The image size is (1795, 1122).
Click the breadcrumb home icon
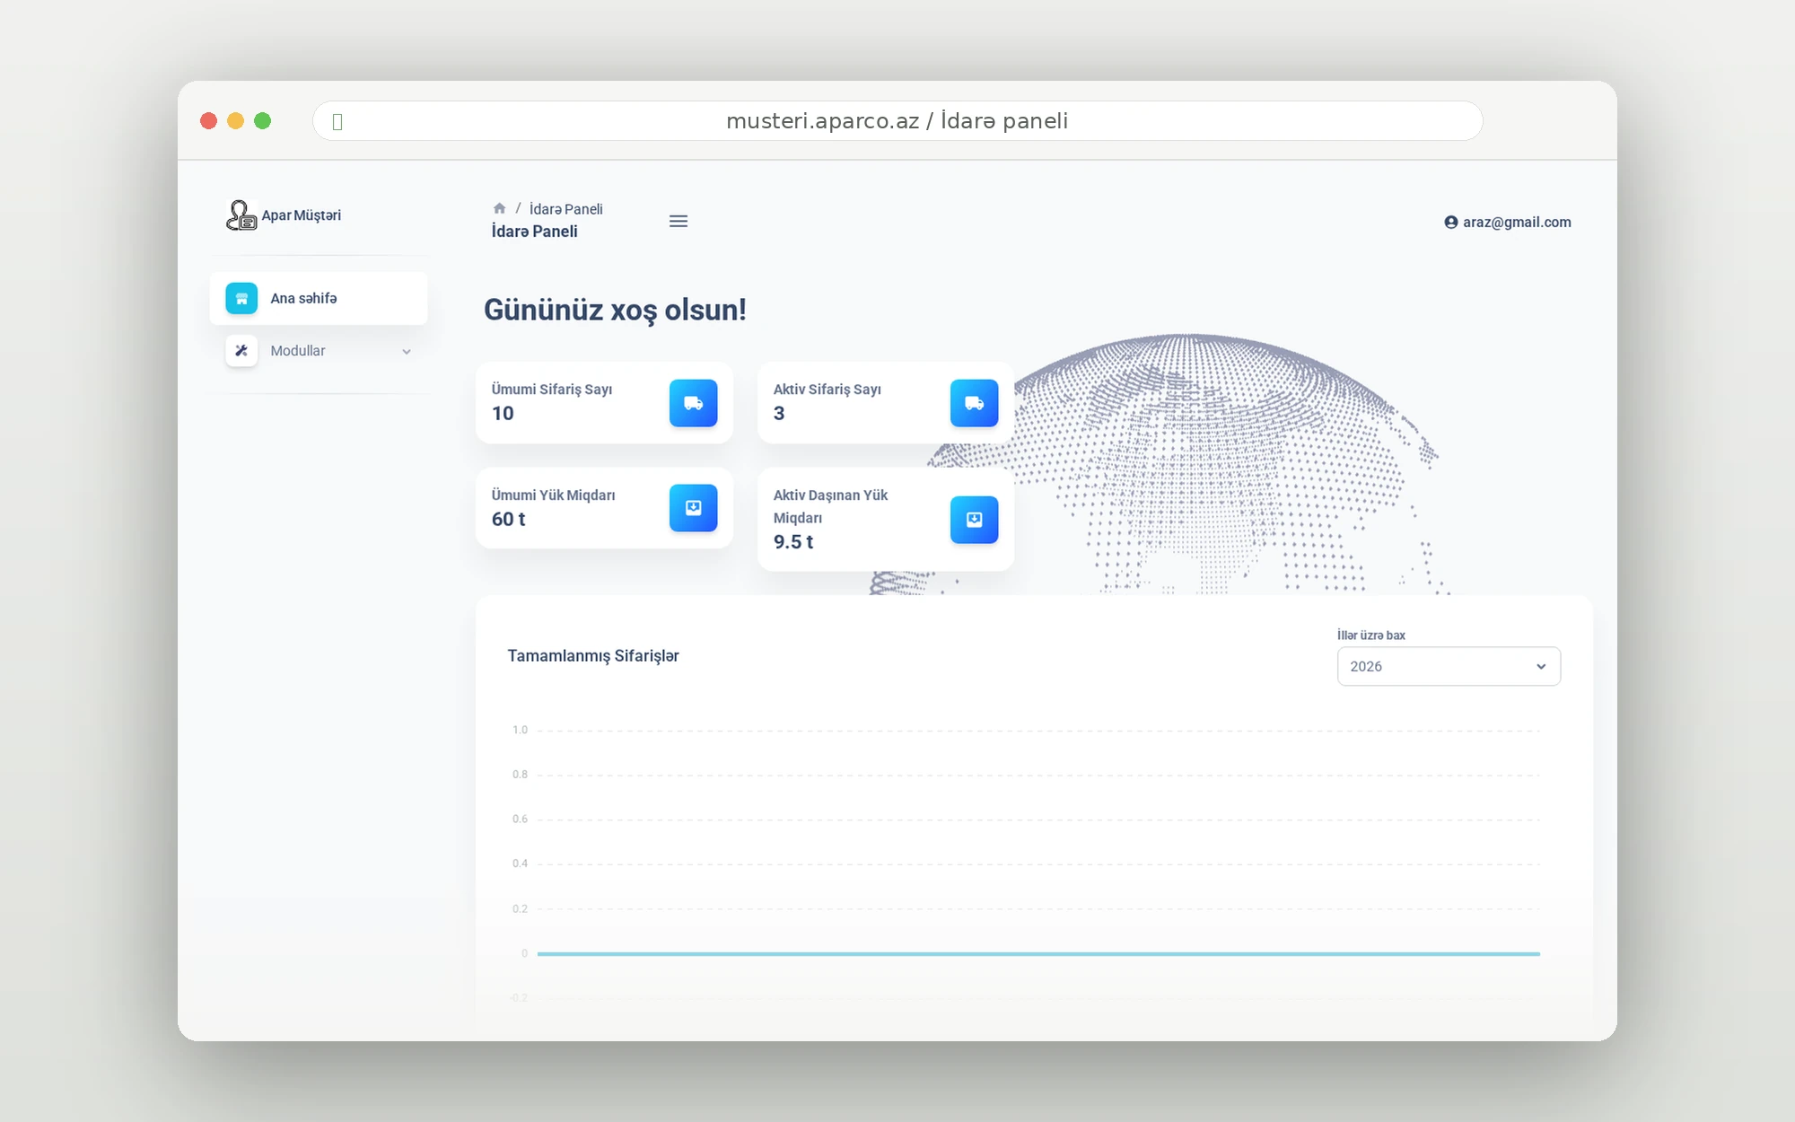point(499,208)
